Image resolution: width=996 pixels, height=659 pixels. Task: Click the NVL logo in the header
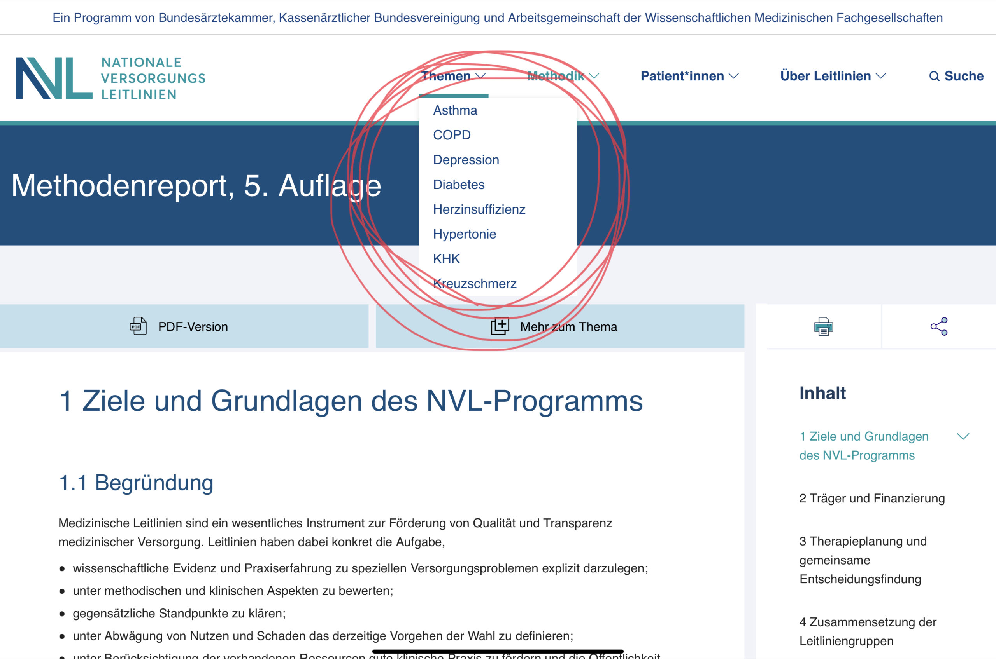coord(110,78)
